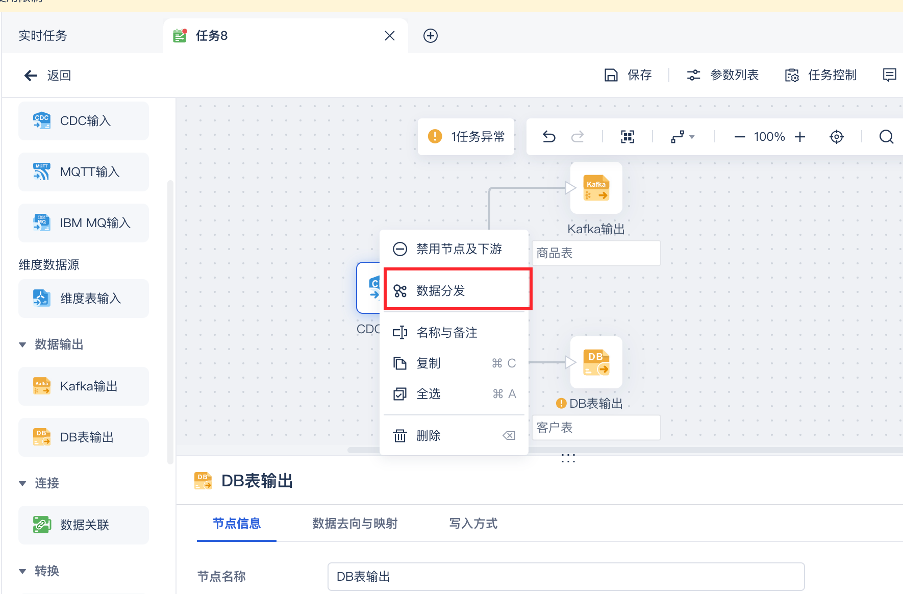Click the zoom out minus icon
This screenshot has width=903, height=594.
point(740,137)
